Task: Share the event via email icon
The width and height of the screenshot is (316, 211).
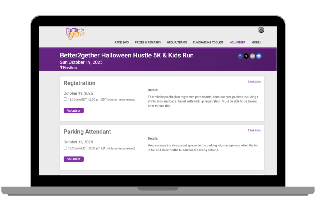Action: coord(252,56)
